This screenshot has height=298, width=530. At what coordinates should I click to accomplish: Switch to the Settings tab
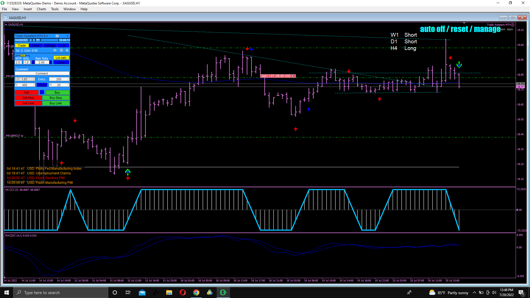[x=50, y=46]
